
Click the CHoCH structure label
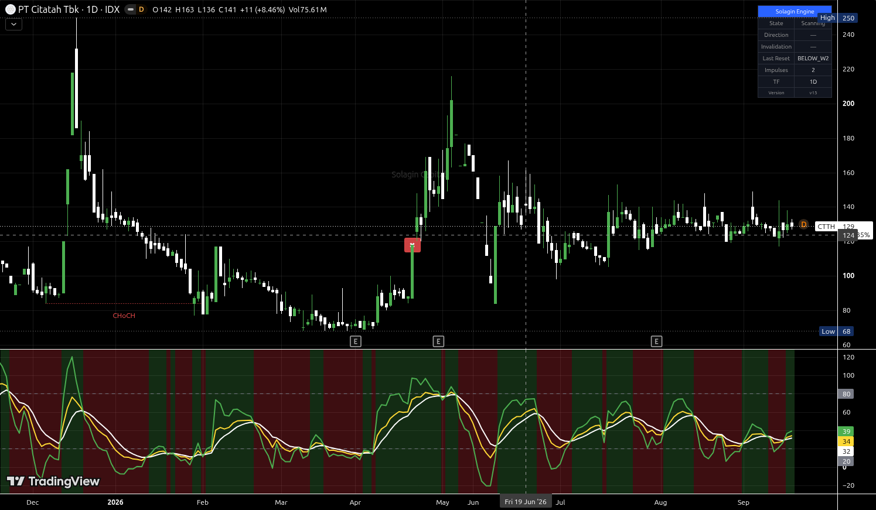124,316
